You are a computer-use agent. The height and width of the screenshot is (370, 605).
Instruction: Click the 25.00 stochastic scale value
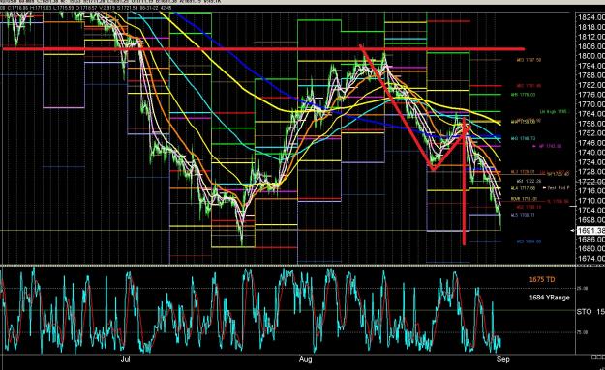[582, 288]
